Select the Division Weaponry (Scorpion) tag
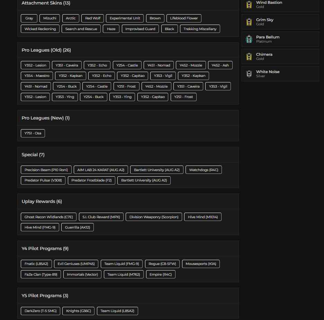 (154, 217)
